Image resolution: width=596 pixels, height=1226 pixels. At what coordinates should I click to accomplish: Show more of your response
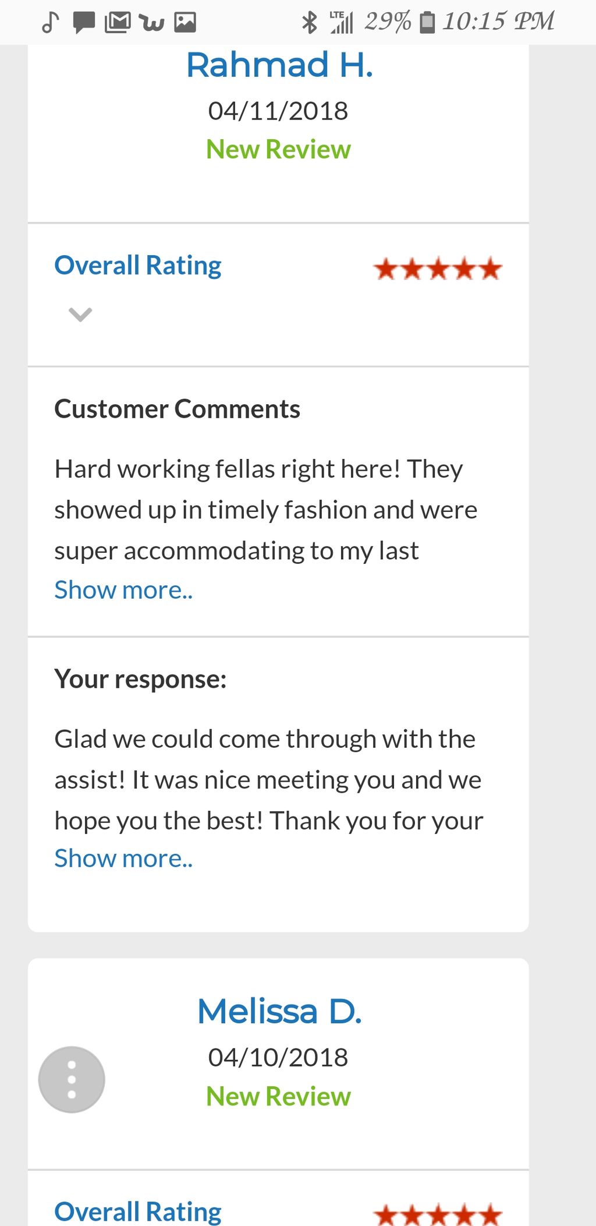tap(123, 858)
